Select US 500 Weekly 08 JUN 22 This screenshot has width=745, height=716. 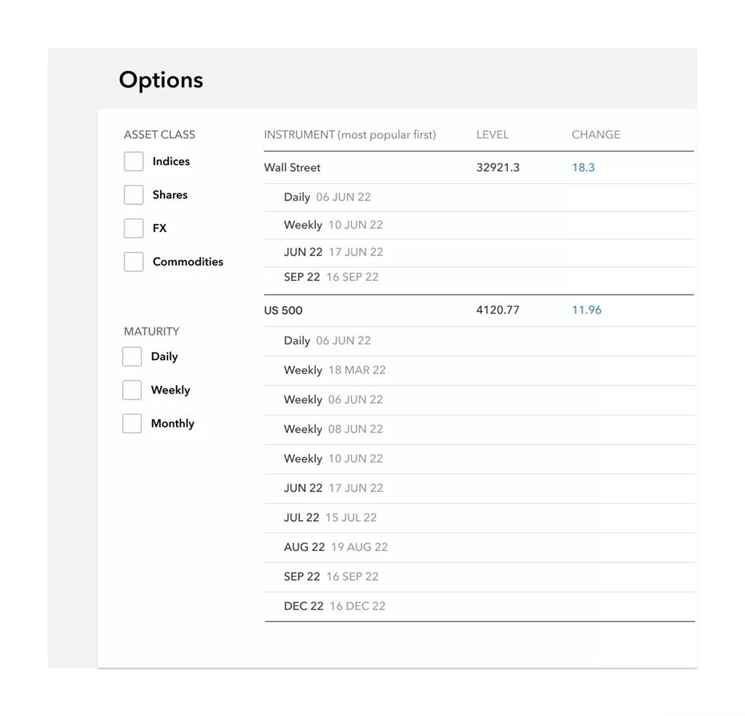pos(333,429)
